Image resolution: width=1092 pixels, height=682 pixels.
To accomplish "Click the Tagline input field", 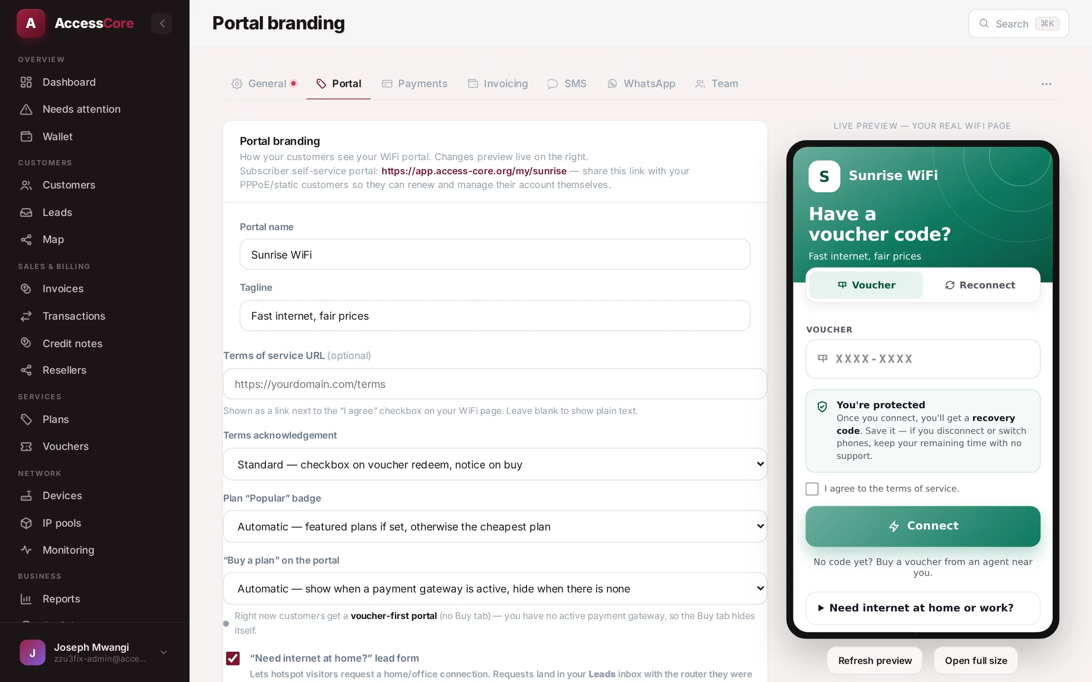I will point(495,315).
